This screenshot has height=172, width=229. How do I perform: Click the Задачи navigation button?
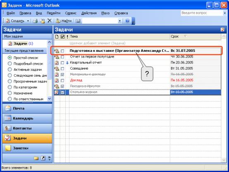point(27,138)
